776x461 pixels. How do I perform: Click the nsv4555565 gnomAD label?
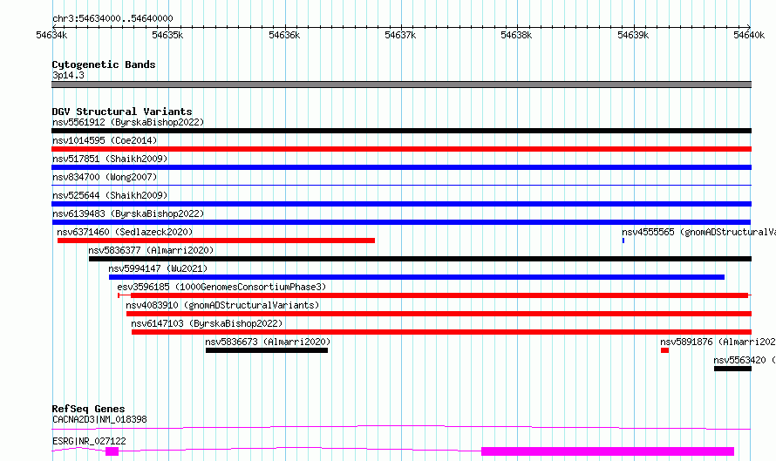click(x=698, y=232)
